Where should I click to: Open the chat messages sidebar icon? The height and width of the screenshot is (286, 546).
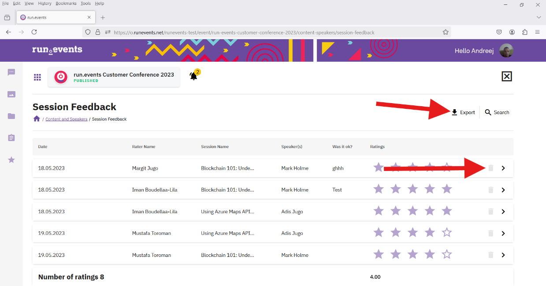[x=11, y=72]
